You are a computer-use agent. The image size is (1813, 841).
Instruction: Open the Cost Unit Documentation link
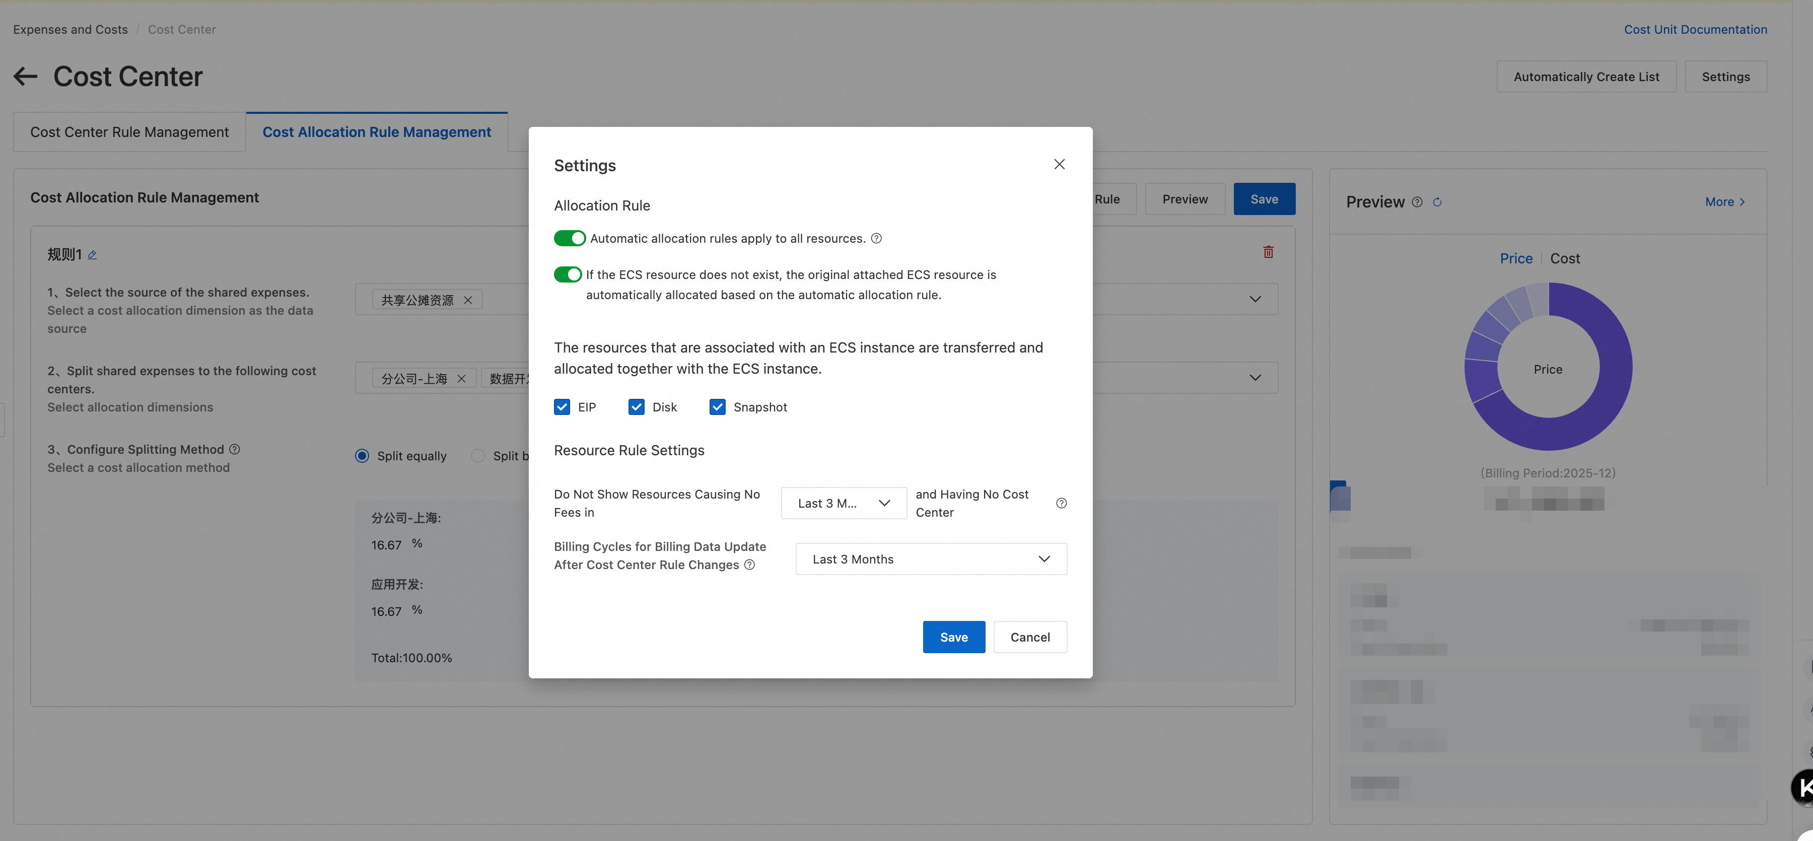pyautogui.click(x=1695, y=30)
